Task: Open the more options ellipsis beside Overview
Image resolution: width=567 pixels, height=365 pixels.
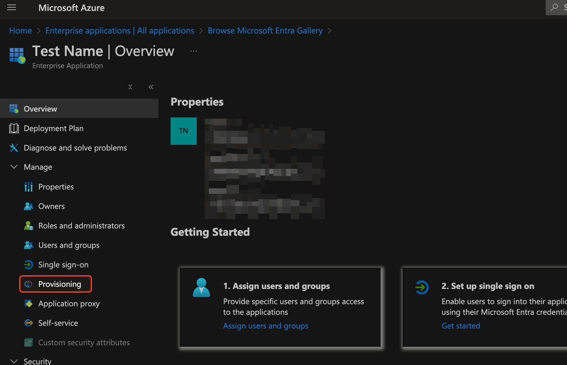Action: pos(194,51)
